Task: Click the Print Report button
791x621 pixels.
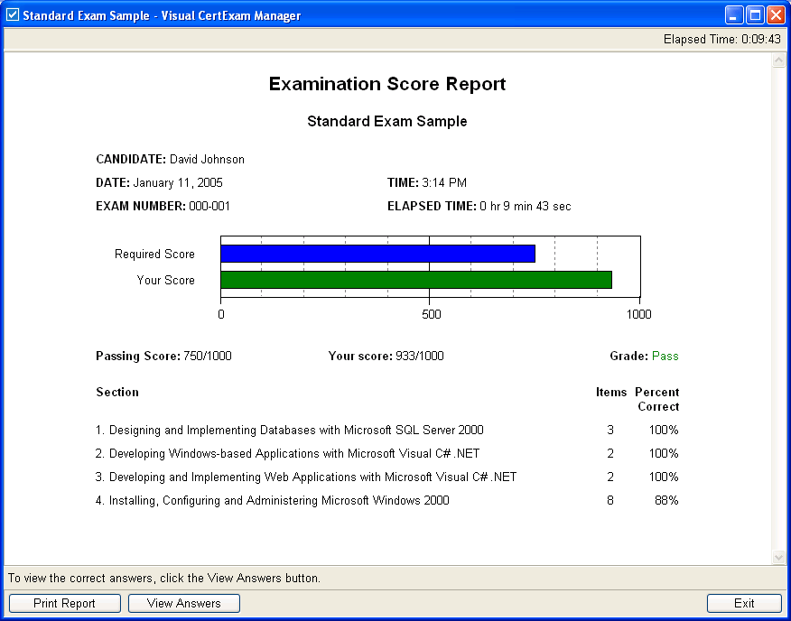Action: click(65, 603)
